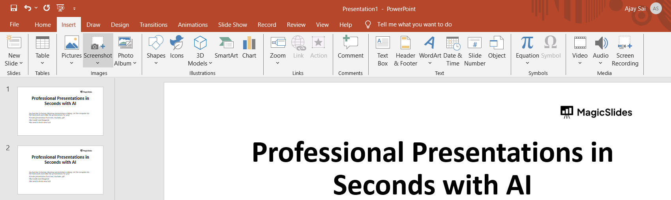Open the Transitions tab
This screenshot has width=671, height=200.
pyautogui.click(x=154, y=24)
